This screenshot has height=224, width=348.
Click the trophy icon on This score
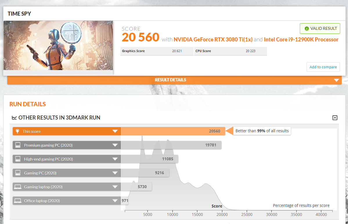coord(17,131)
